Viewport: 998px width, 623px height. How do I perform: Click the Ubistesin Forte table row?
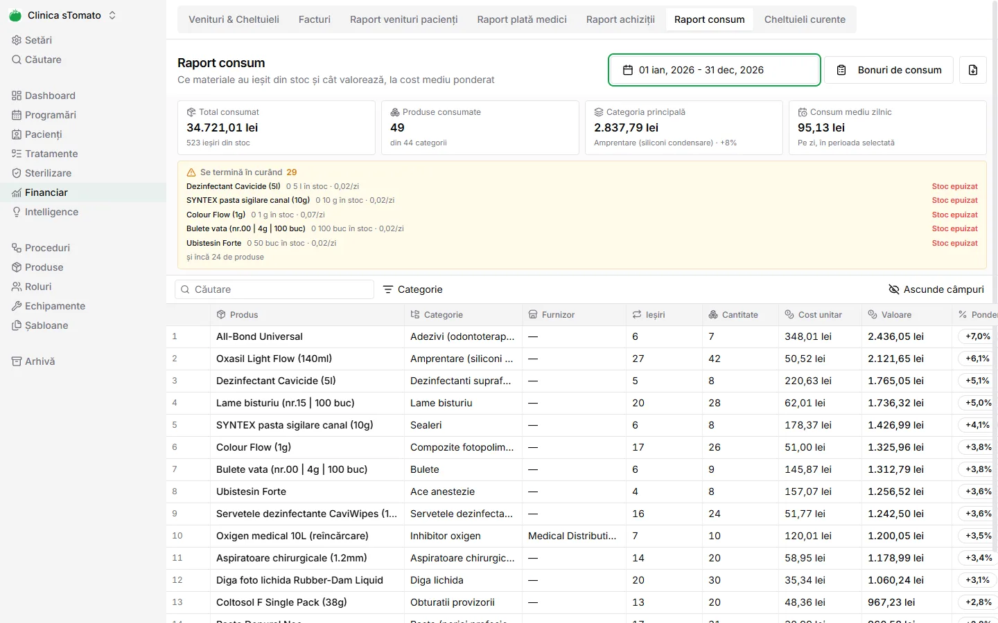tap(582, 491)
